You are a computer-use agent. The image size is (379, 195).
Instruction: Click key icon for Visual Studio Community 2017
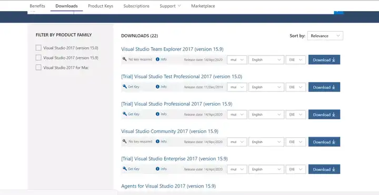124,141
